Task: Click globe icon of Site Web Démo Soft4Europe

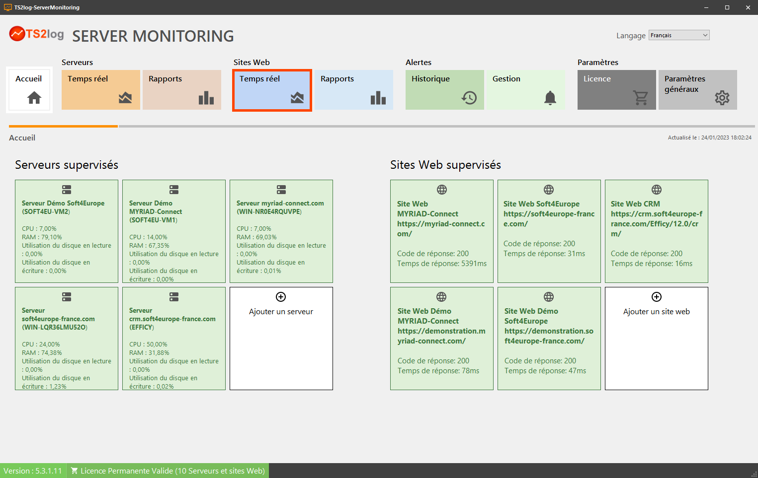Action: click(549, 297)
